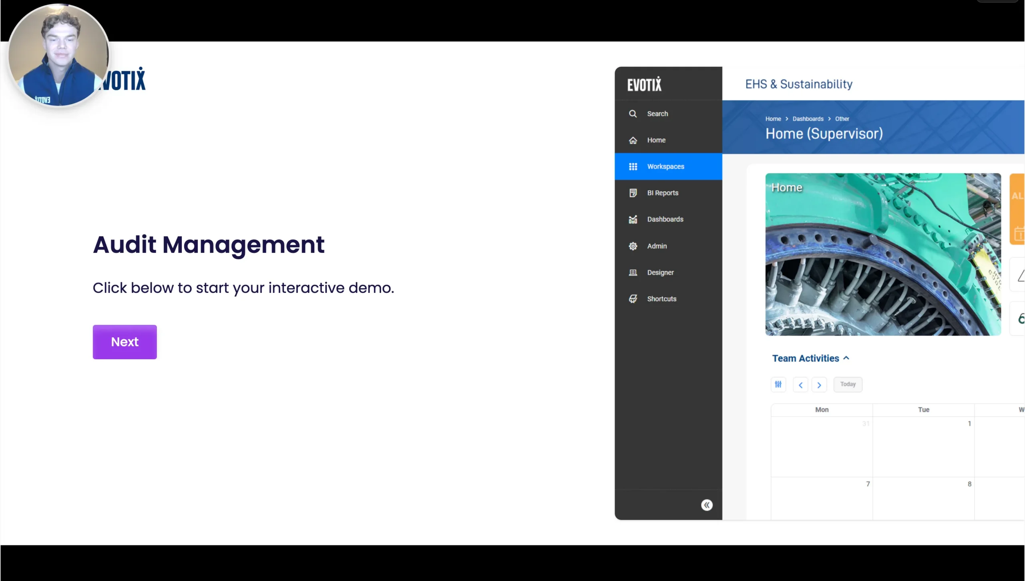The height and width of the screenshot is (581, 1025).
Task: Click the Workspaces grid icon
Action: click(633, 166)
